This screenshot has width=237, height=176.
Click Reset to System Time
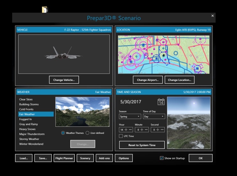tap(142, 145)
